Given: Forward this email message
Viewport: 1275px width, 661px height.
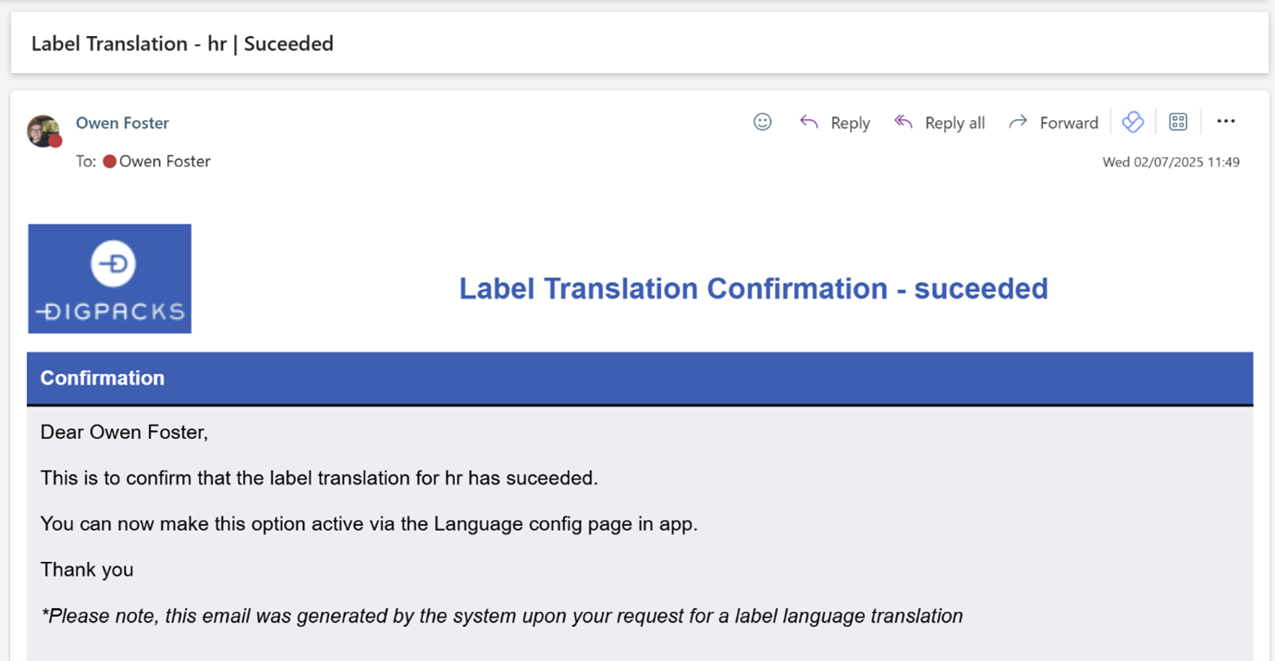Looking at the screenshot, I should (1053, 123).
